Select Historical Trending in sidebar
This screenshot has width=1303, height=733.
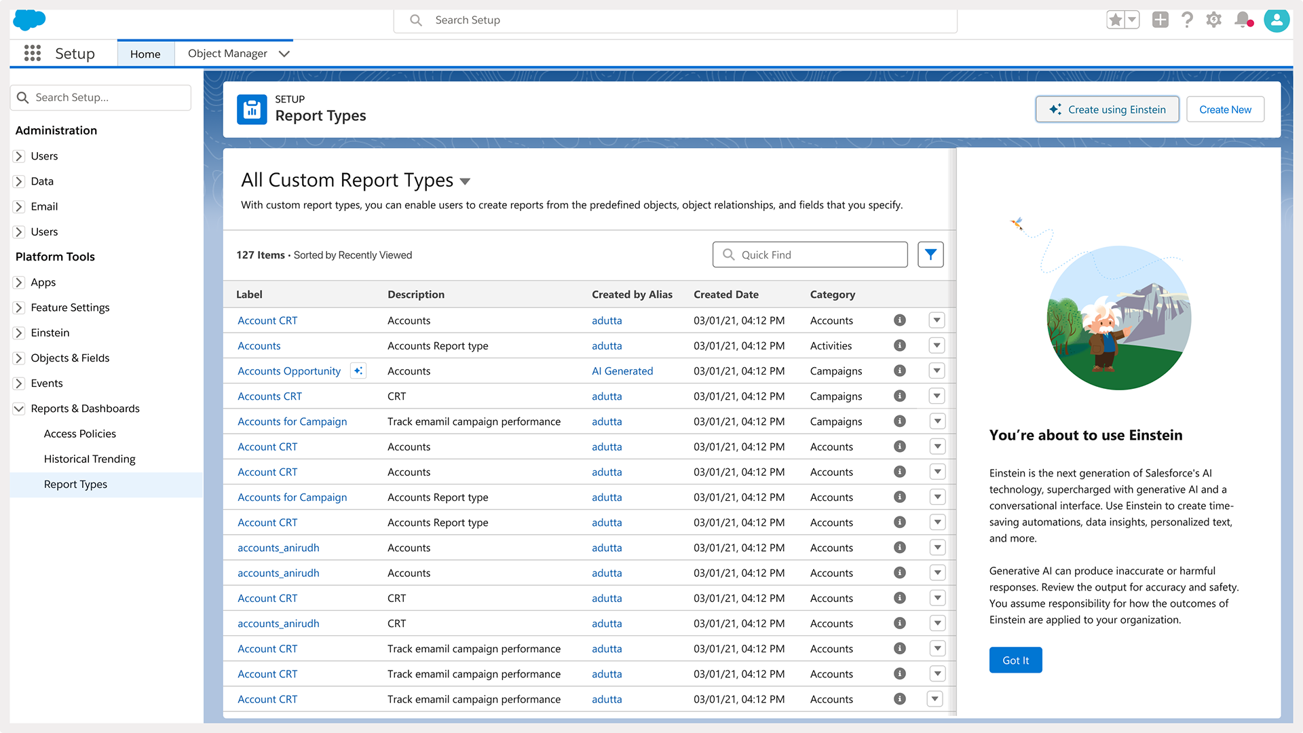pyautogui.click(x=90, y=459)
